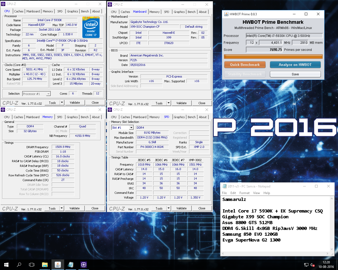Image resolution: width=338 pixels, height=270 pixels.
Task: Click CPU-Z icon in Memory window title bar
Action: (3, 110)
